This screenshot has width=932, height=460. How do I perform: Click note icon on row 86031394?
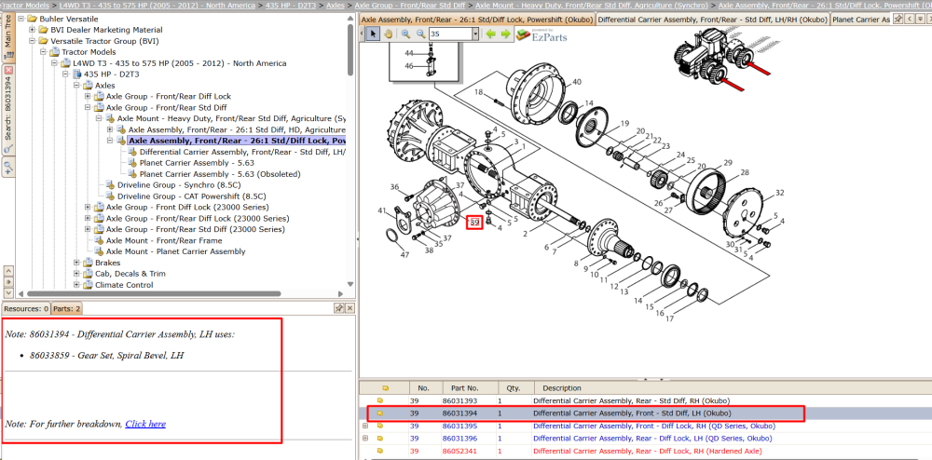380,413
